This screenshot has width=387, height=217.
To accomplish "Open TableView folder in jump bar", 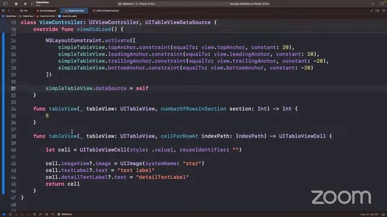I will 26,16.
